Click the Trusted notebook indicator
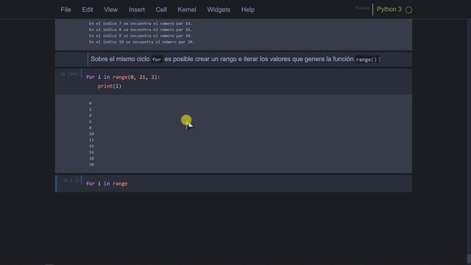The width and height of the screenshot is (471, 265). [x=362, y=8]
